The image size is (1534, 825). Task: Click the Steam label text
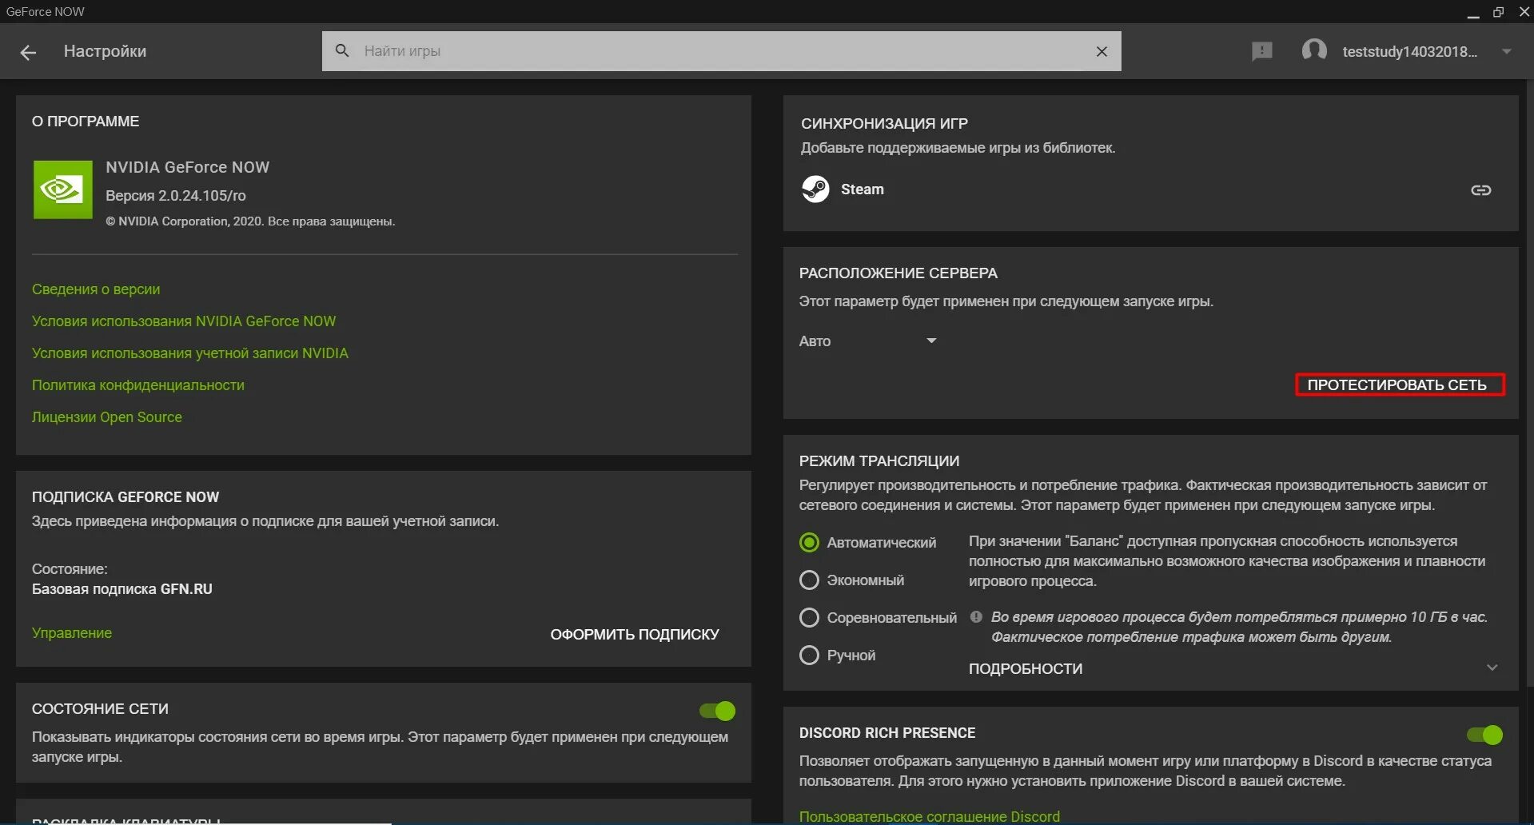coord(863,189)
